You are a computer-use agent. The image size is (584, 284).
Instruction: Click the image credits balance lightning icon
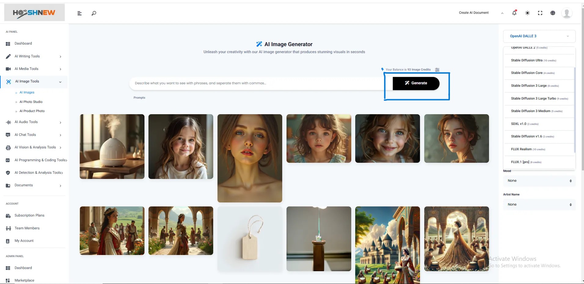382,70
